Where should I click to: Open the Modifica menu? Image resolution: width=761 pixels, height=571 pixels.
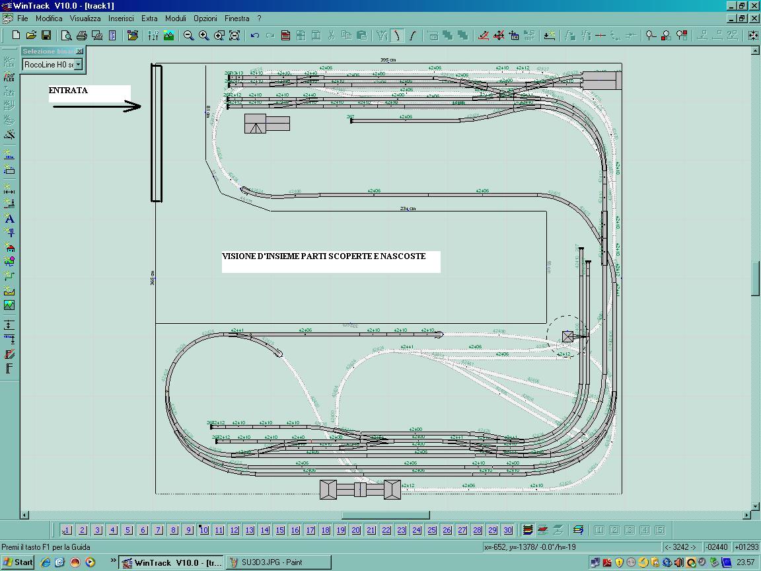49,19
